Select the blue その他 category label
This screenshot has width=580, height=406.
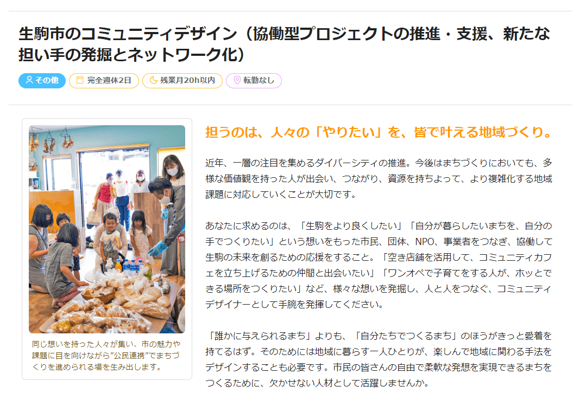click(42, 80)
